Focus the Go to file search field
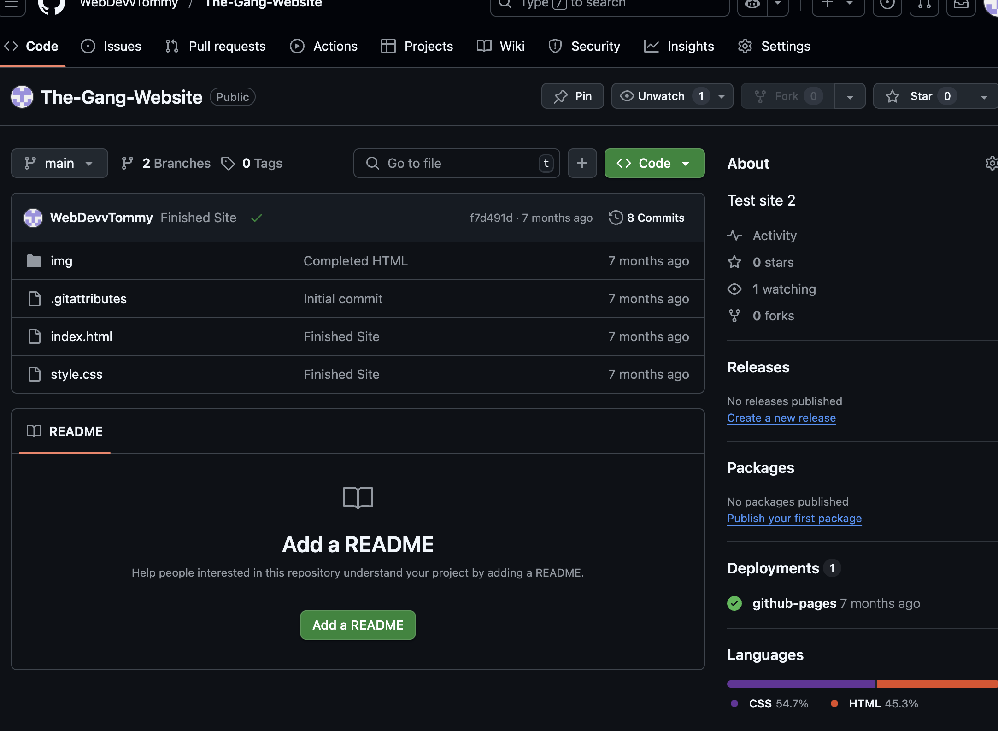 pos(457,163)
